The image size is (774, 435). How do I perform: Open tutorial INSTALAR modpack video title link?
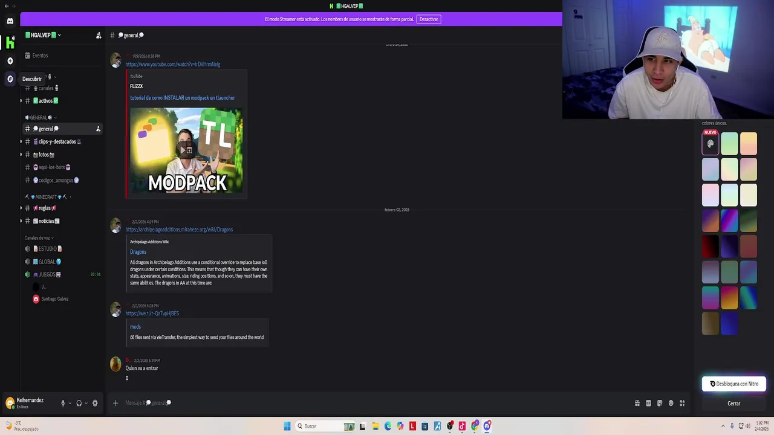182,98
